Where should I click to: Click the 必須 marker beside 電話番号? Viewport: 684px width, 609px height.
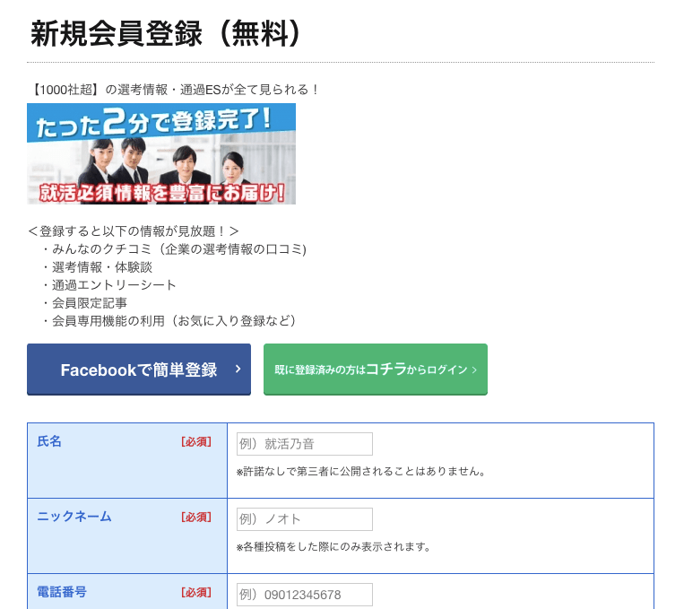pyautogui.click(x=196, y=593)
